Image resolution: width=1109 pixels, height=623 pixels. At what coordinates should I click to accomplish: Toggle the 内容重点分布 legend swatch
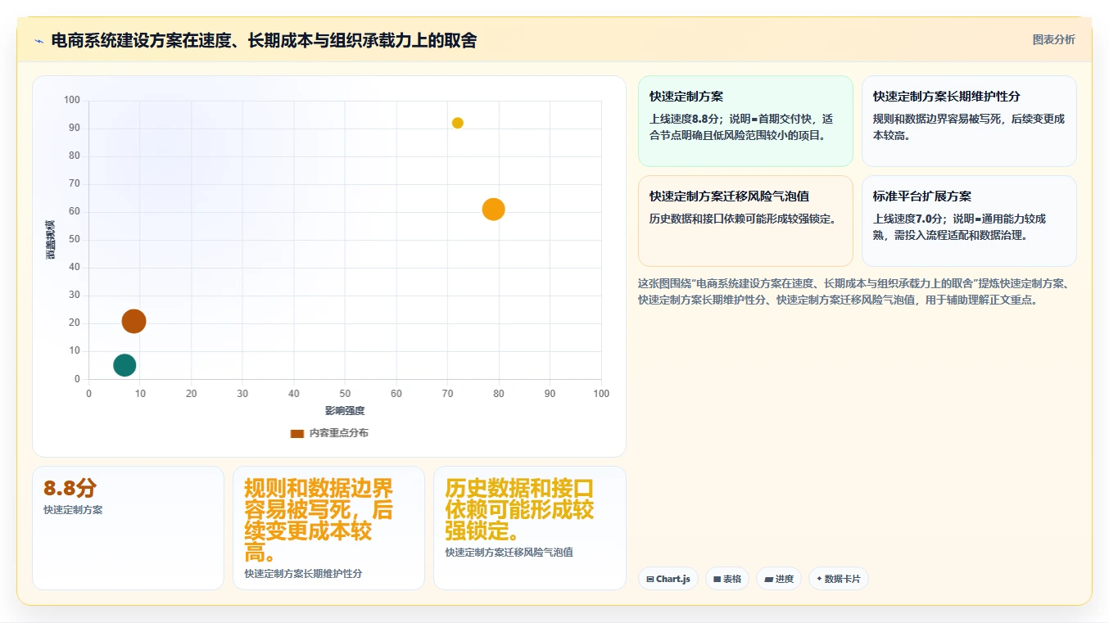tap(297, 433)
